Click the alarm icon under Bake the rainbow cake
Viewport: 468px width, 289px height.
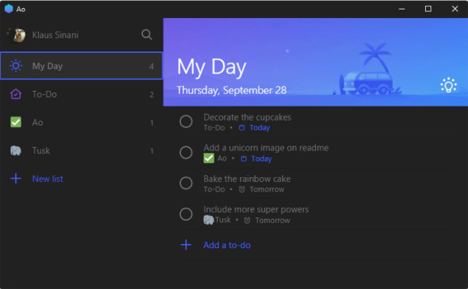[x=242, y=189]
